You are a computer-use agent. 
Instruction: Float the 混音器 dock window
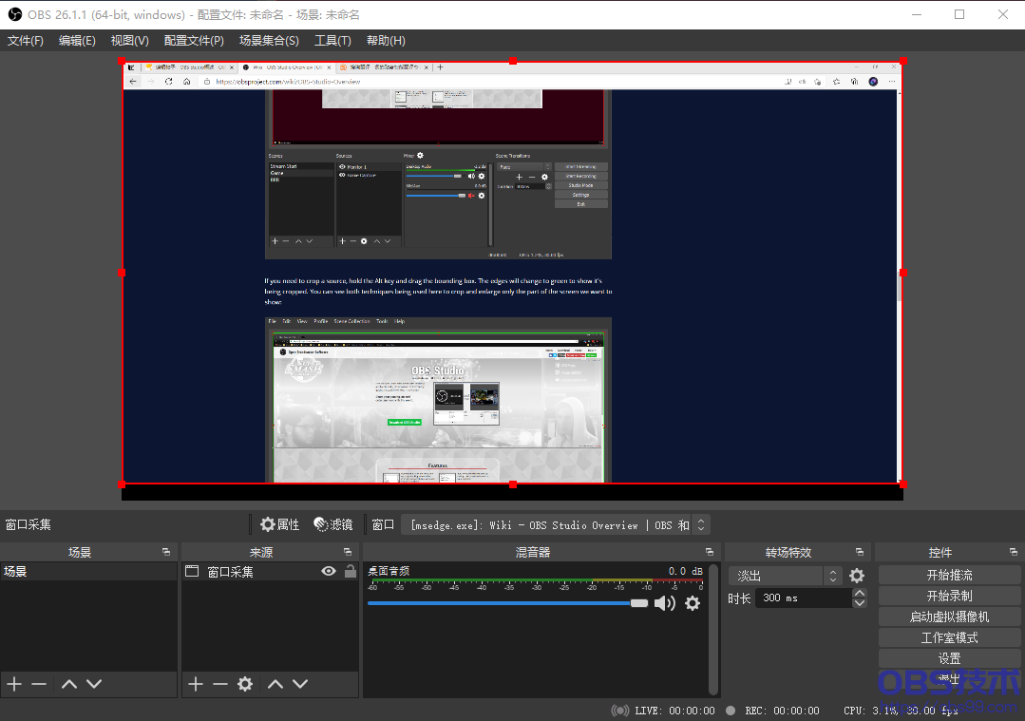(x=710, y=552)
